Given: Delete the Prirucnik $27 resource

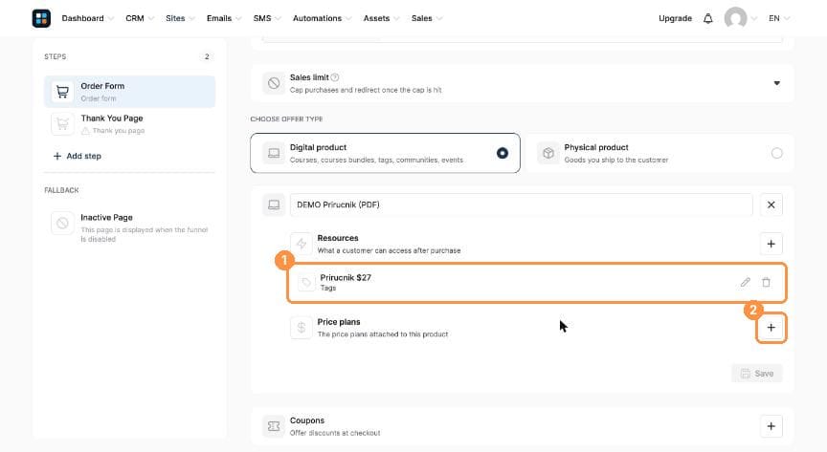Looking at the screenshot, I should 766,282.
